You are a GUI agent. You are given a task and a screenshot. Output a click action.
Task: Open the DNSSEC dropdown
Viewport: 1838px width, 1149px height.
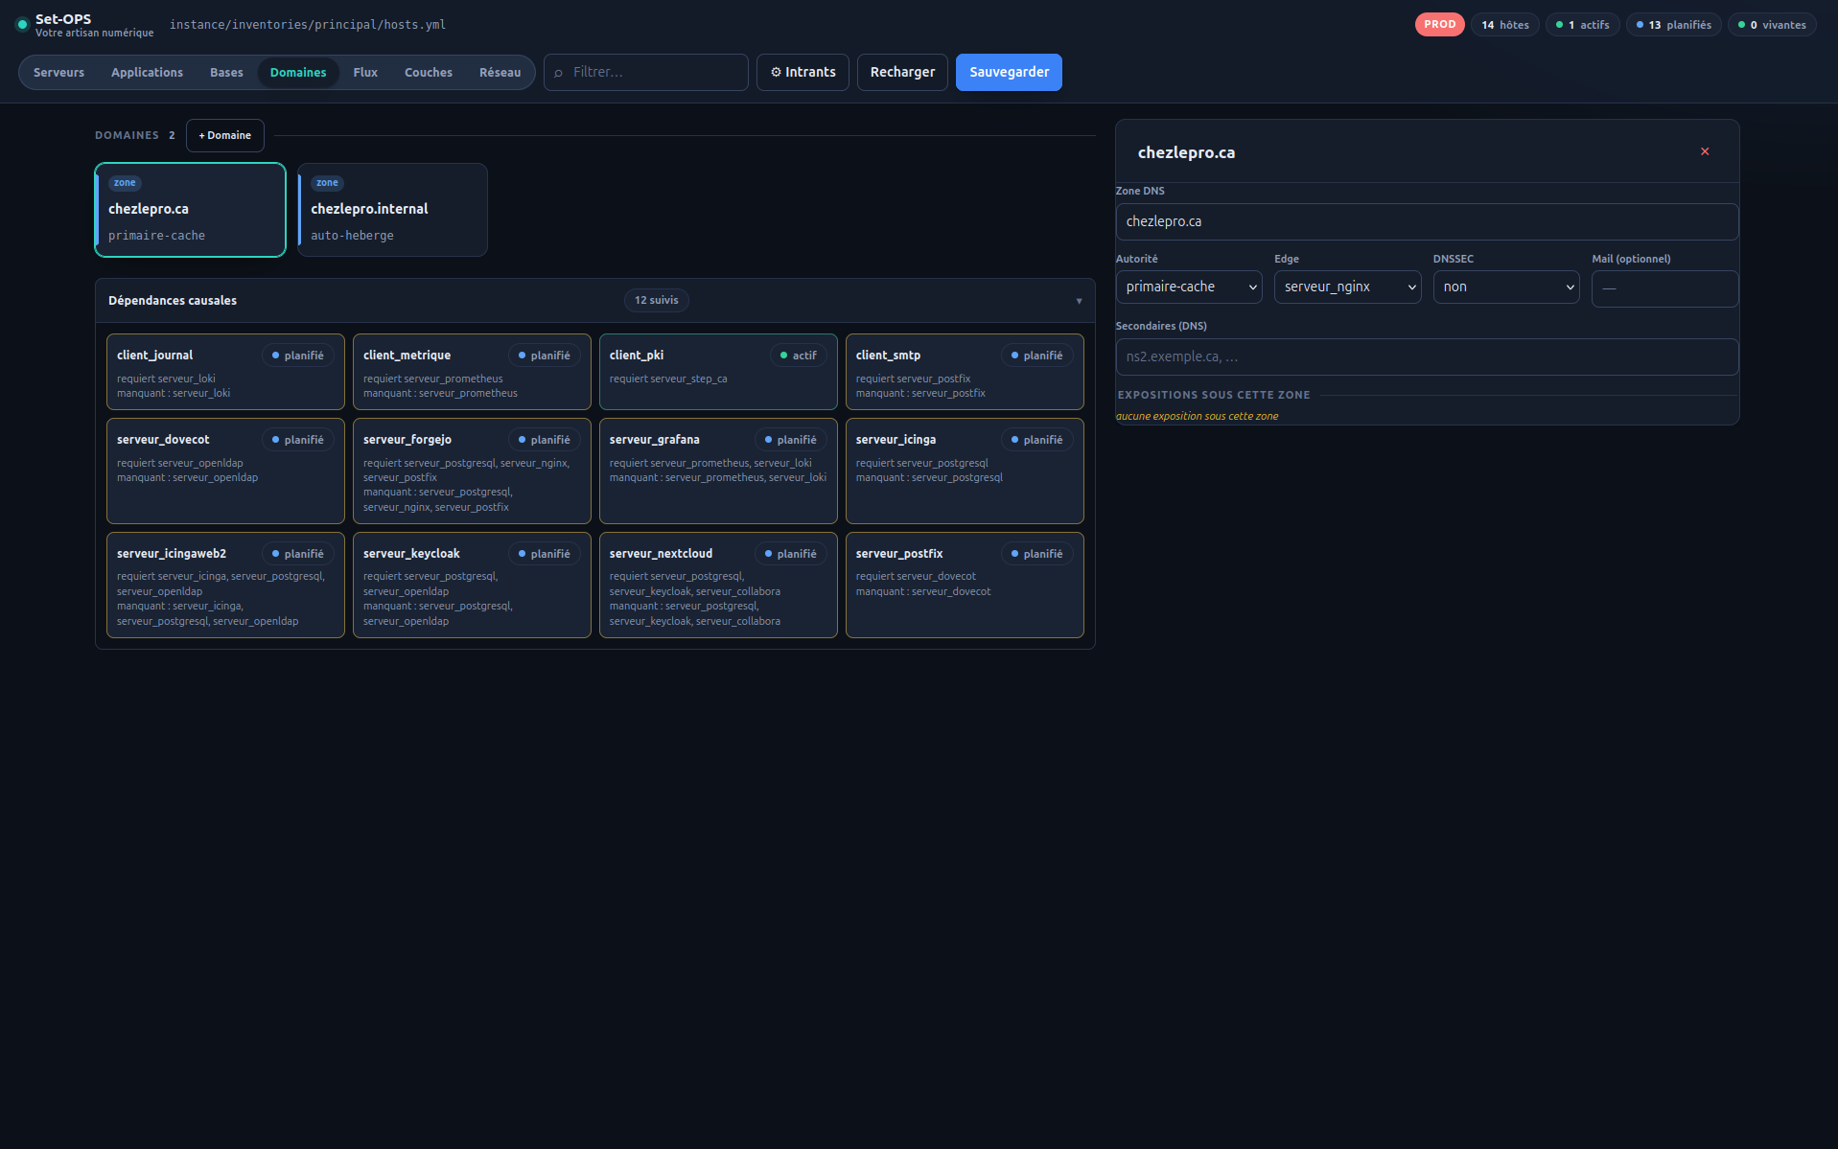[1505, 287]
